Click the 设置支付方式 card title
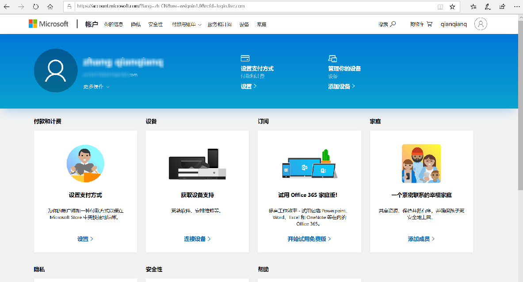The image size is (523, 282). point(85,195)
